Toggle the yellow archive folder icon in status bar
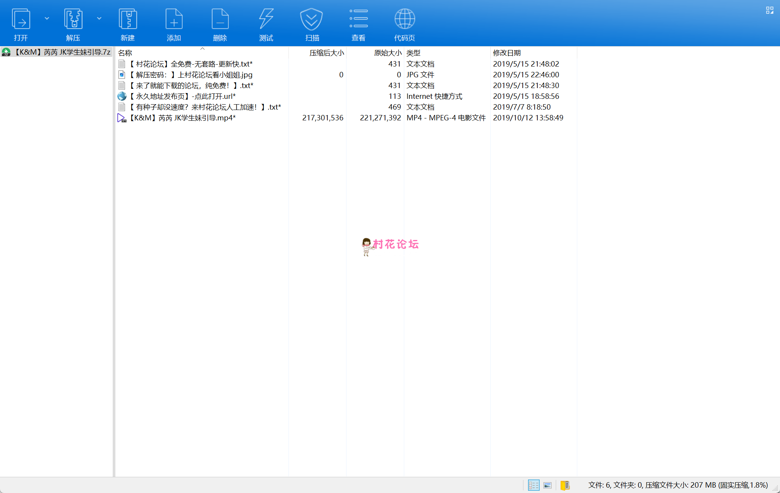The height and width of the screenshot is (493, 780). 565,485
